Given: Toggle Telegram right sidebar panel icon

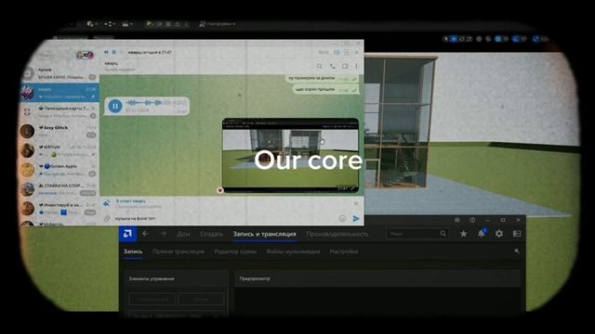Looking at the screenshot, I should [x=345, y=66].
